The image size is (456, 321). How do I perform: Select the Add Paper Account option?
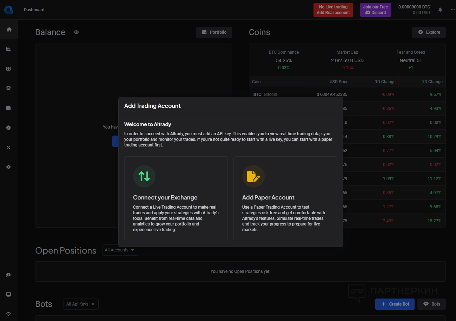click(285, 198)
